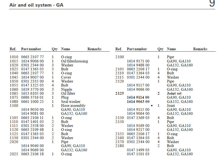Select ref number 1010
Viewport: 221px width, 156px height.
(14, 57)
